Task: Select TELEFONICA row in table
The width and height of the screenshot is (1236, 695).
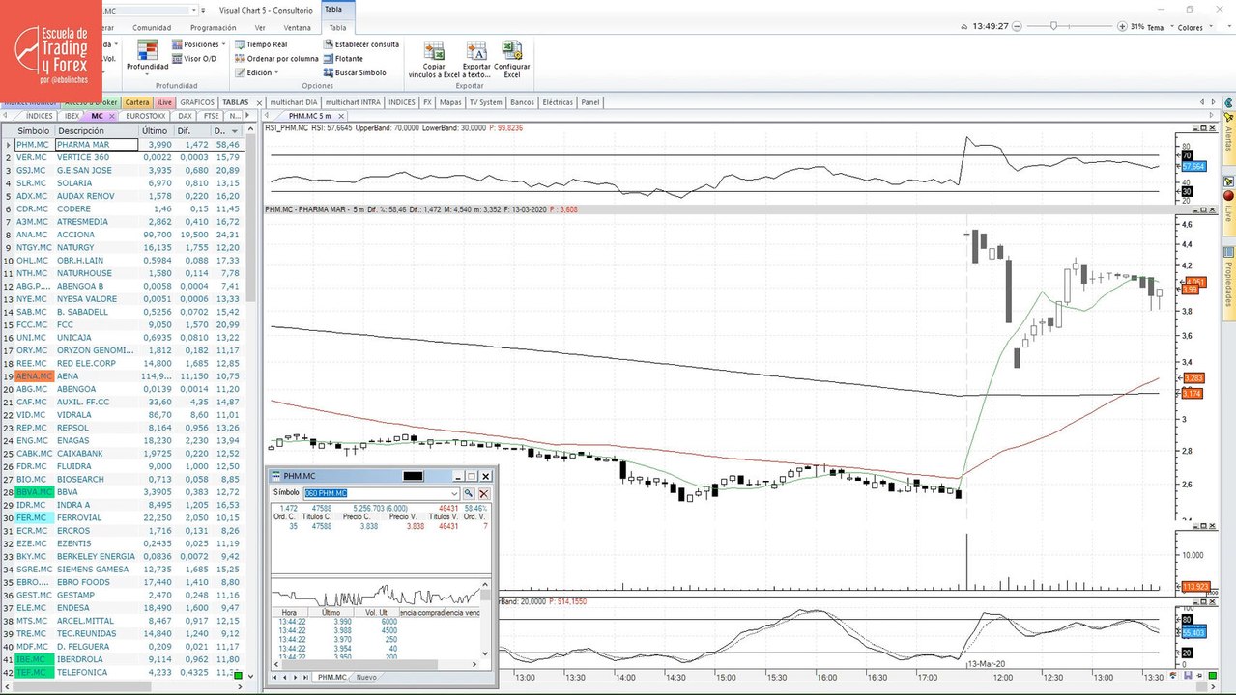Action: click(123, 672)
